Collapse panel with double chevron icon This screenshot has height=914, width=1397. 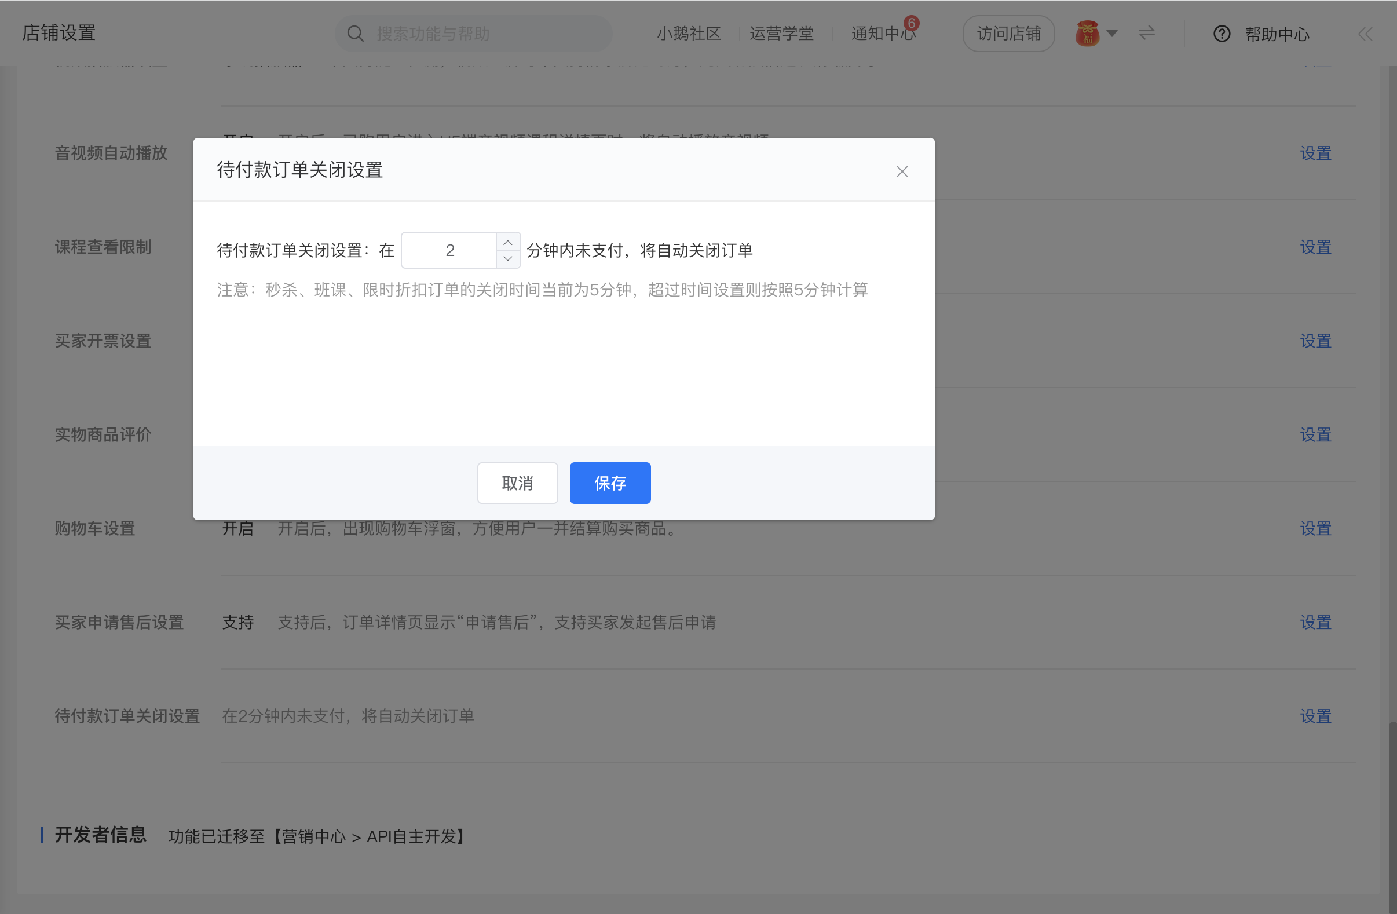click(1365, 34)
